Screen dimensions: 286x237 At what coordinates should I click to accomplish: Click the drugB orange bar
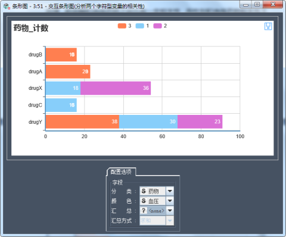click(x=61, y=55)
